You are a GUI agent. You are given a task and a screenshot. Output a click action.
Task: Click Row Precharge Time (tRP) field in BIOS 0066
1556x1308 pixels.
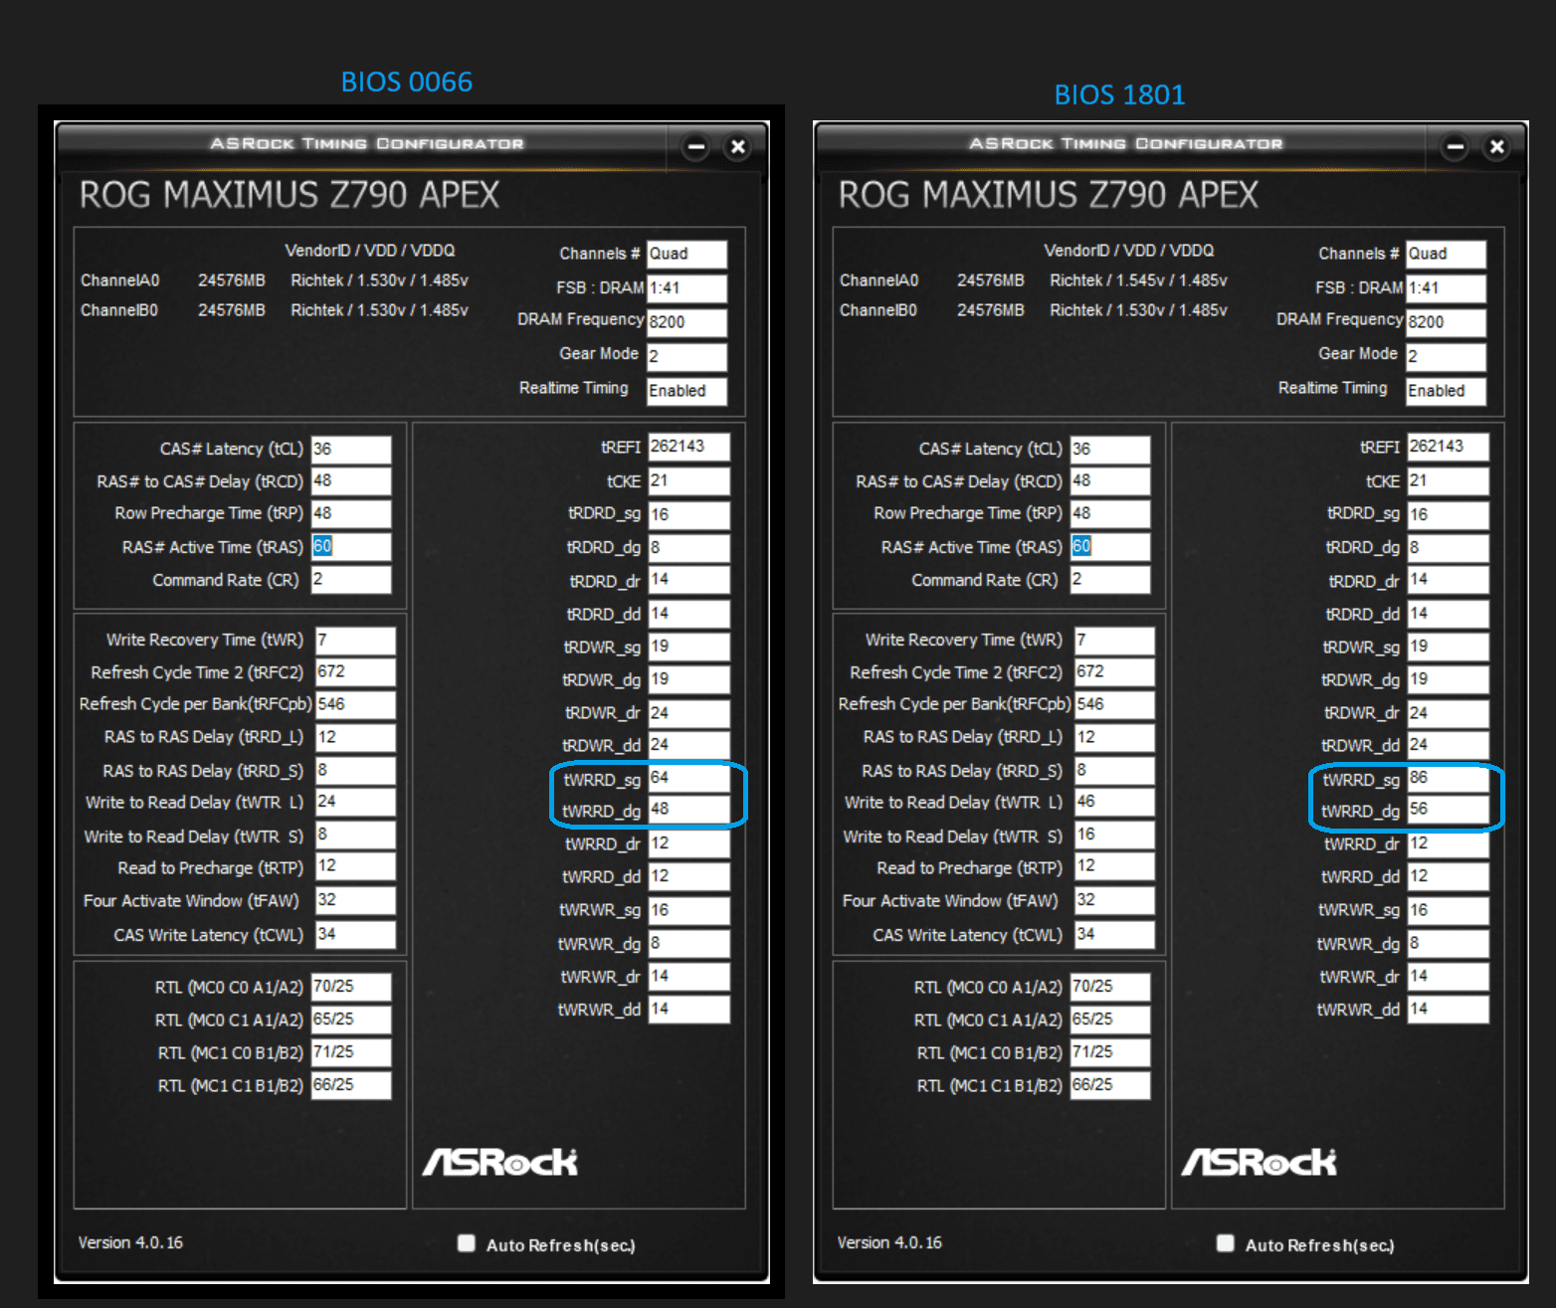(351, 513)
